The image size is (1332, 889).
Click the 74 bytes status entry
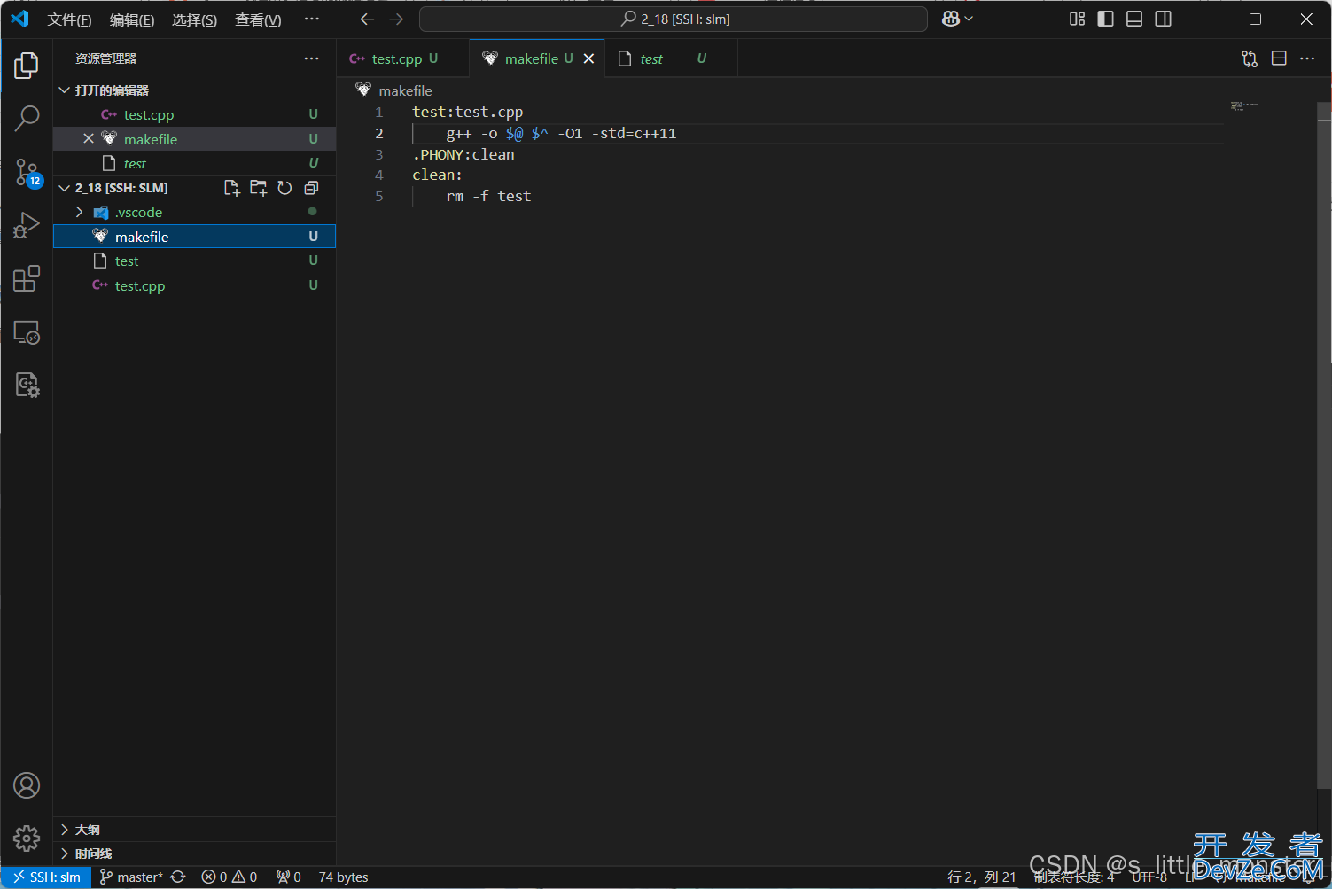coord(343,877)
